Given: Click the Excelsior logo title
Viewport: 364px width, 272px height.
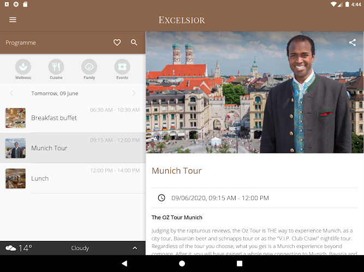Looking at the screenshot, I should click(x=182, y=20).
